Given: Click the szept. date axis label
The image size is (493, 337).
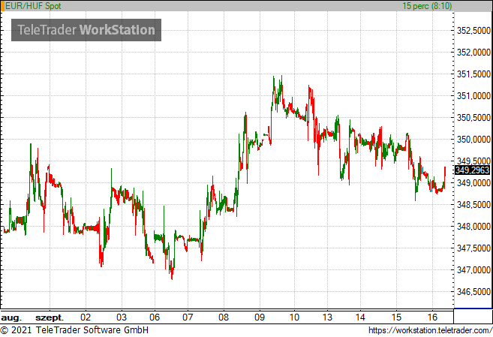Looking at the screenshot, I should [50, 317].
